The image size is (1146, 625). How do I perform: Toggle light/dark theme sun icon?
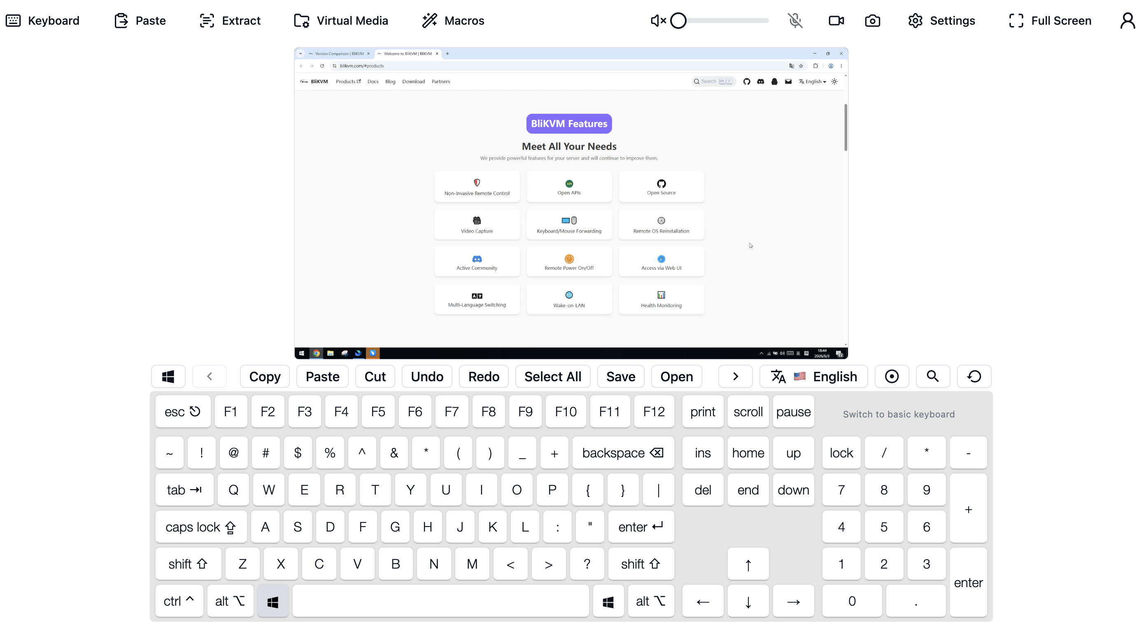click(x=834, y=82)
